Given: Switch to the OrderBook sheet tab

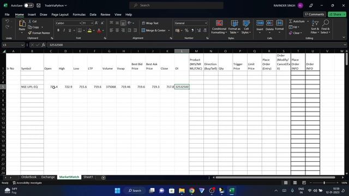Looking at the screenshot, I should click(29, 177).
